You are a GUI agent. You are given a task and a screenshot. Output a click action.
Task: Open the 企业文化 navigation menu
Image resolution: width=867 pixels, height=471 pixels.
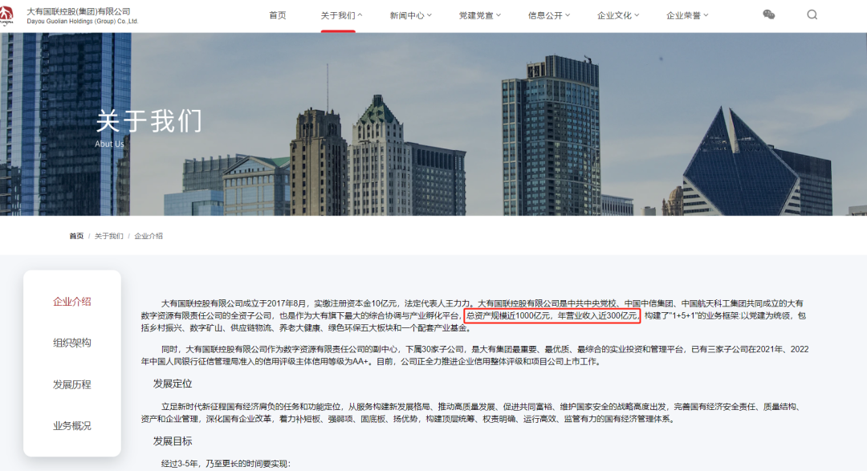point(614,15)
